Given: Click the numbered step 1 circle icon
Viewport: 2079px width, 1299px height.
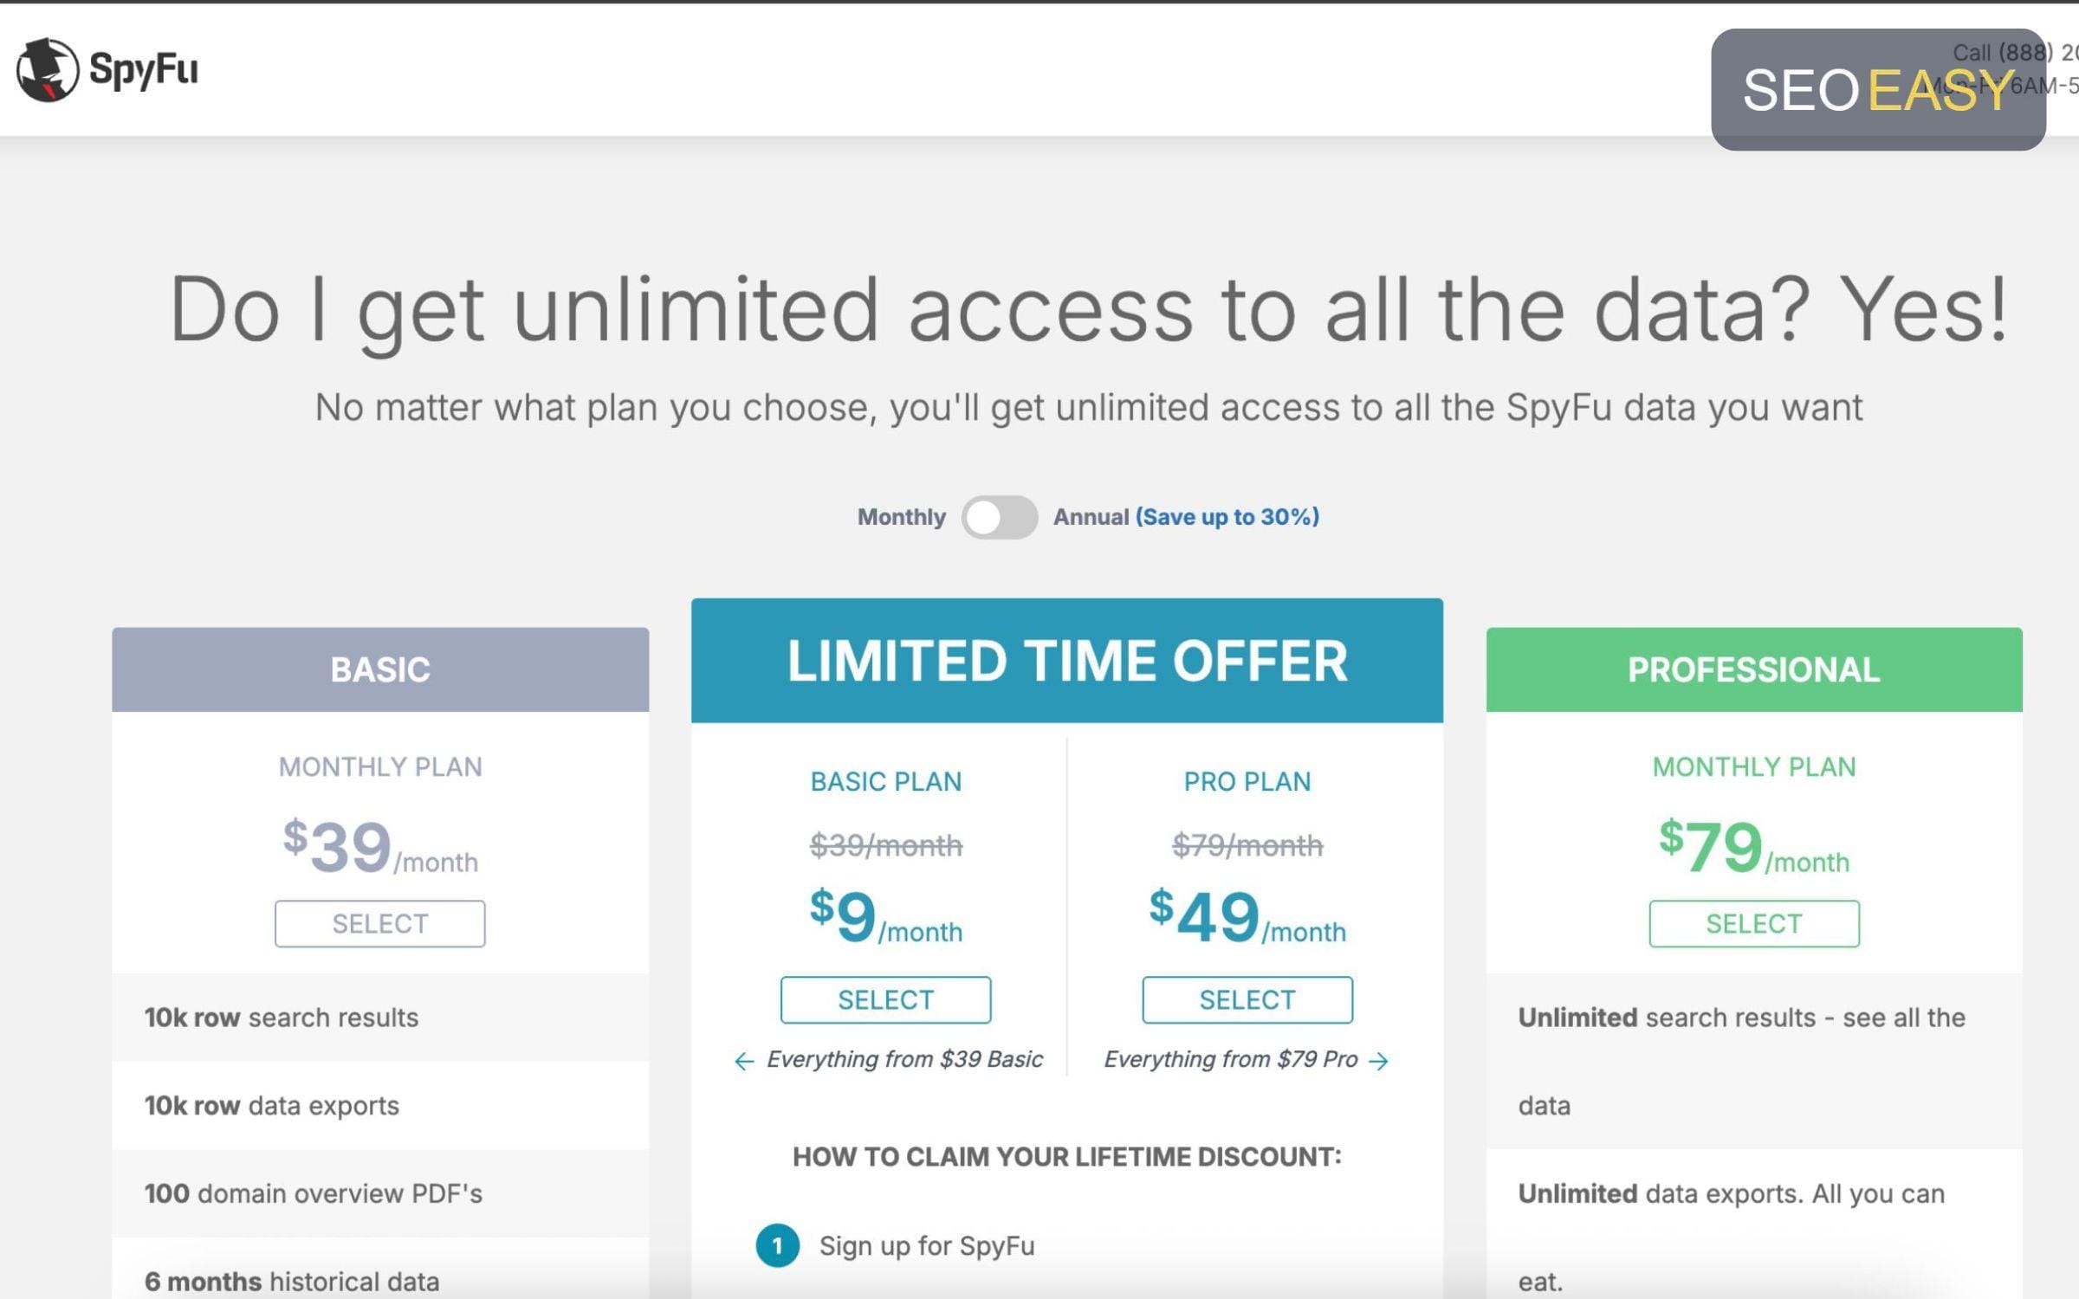Looking at the screenshot, I should 777,1245.
